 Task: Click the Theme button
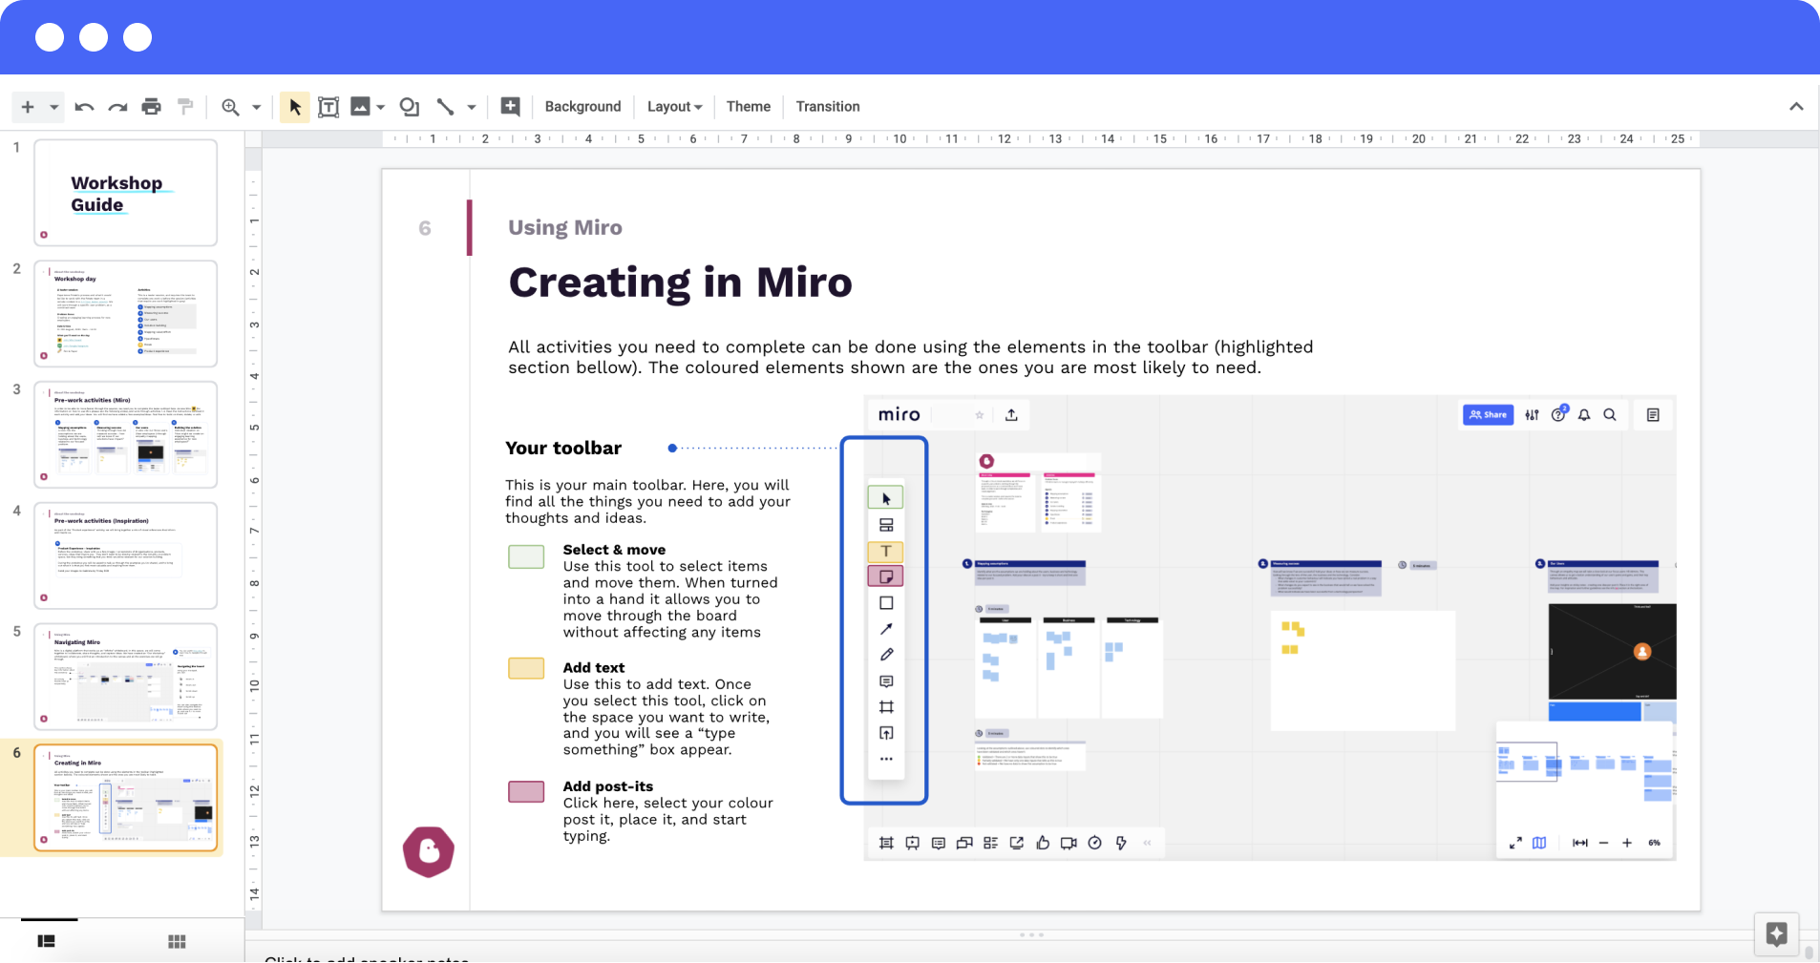click(748, 107)
